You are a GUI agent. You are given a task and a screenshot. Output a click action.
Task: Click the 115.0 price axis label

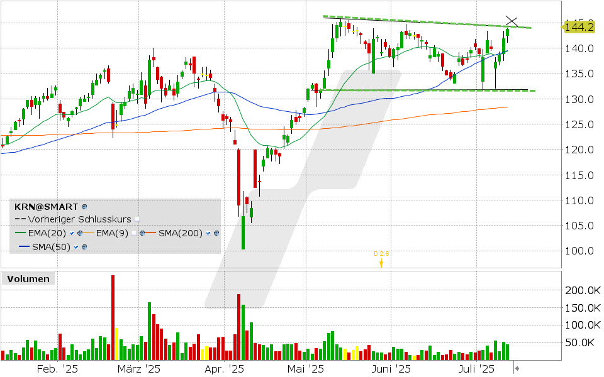[x=579, y=175]
